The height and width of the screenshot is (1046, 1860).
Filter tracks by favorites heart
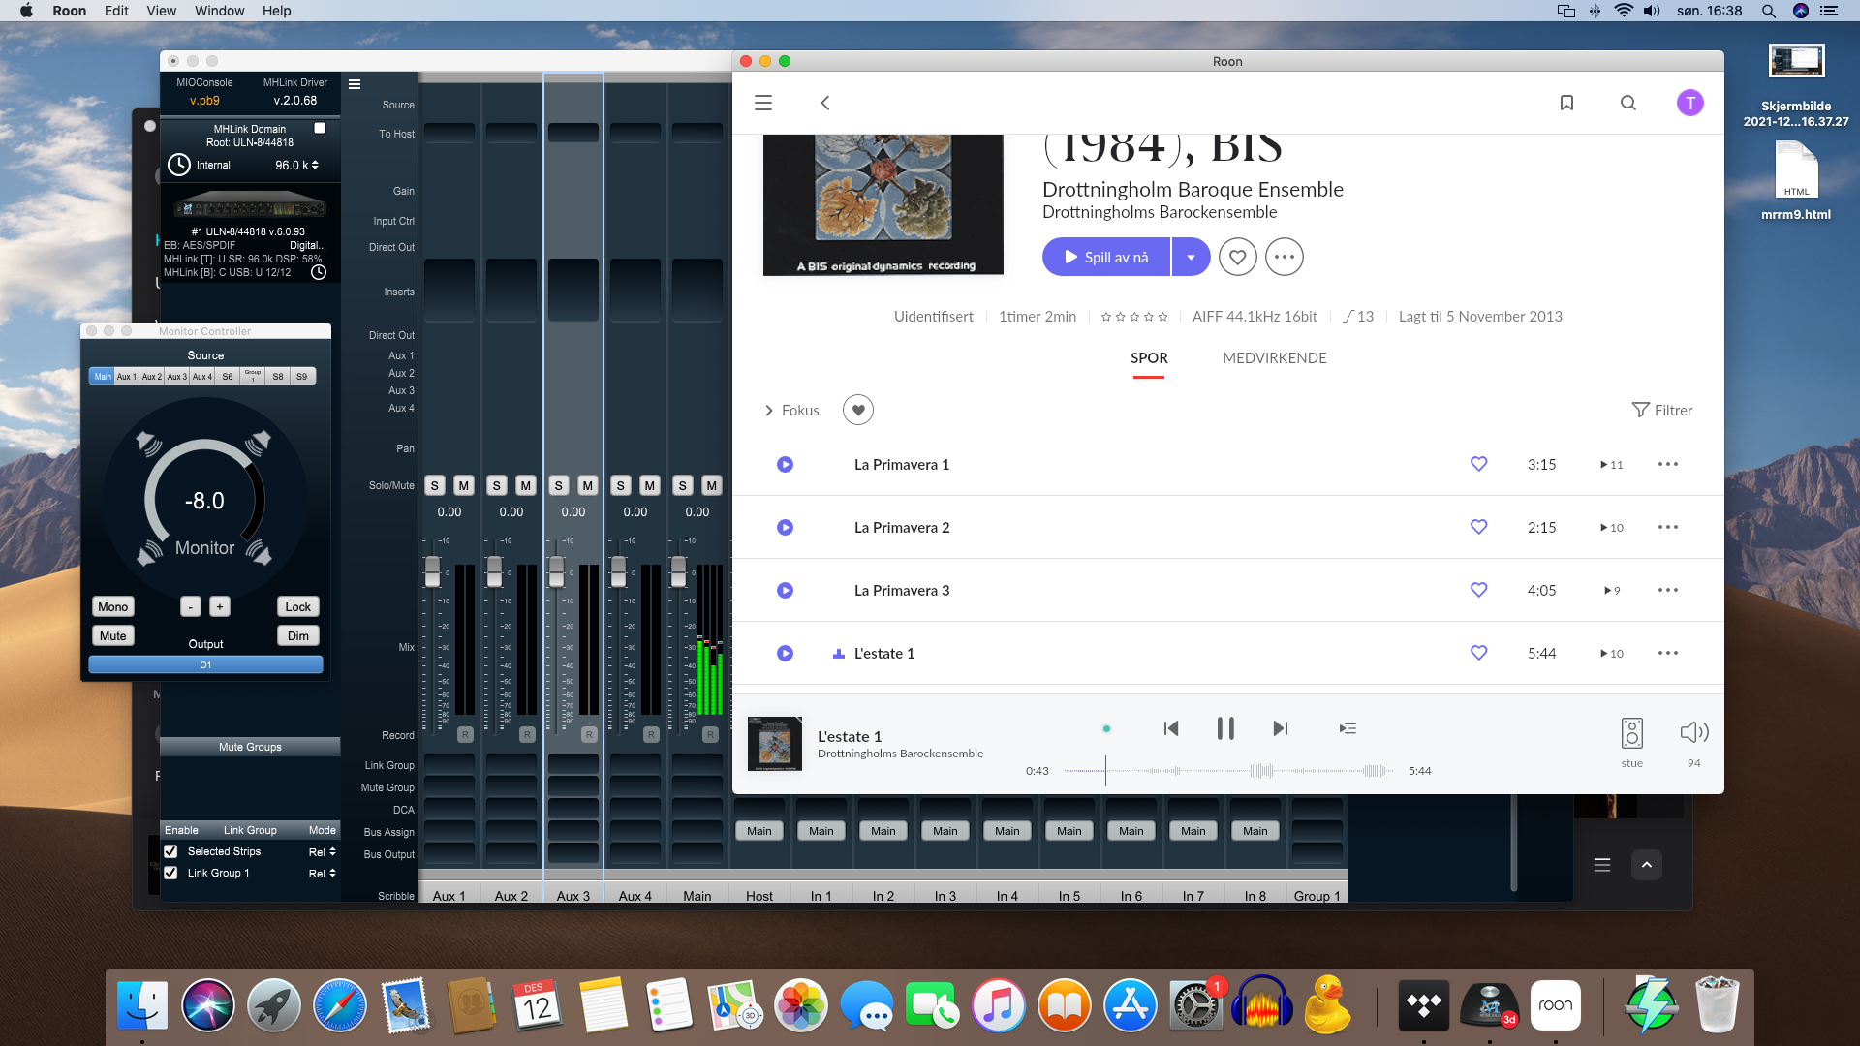pyautogui.click(x=858, y=410)
